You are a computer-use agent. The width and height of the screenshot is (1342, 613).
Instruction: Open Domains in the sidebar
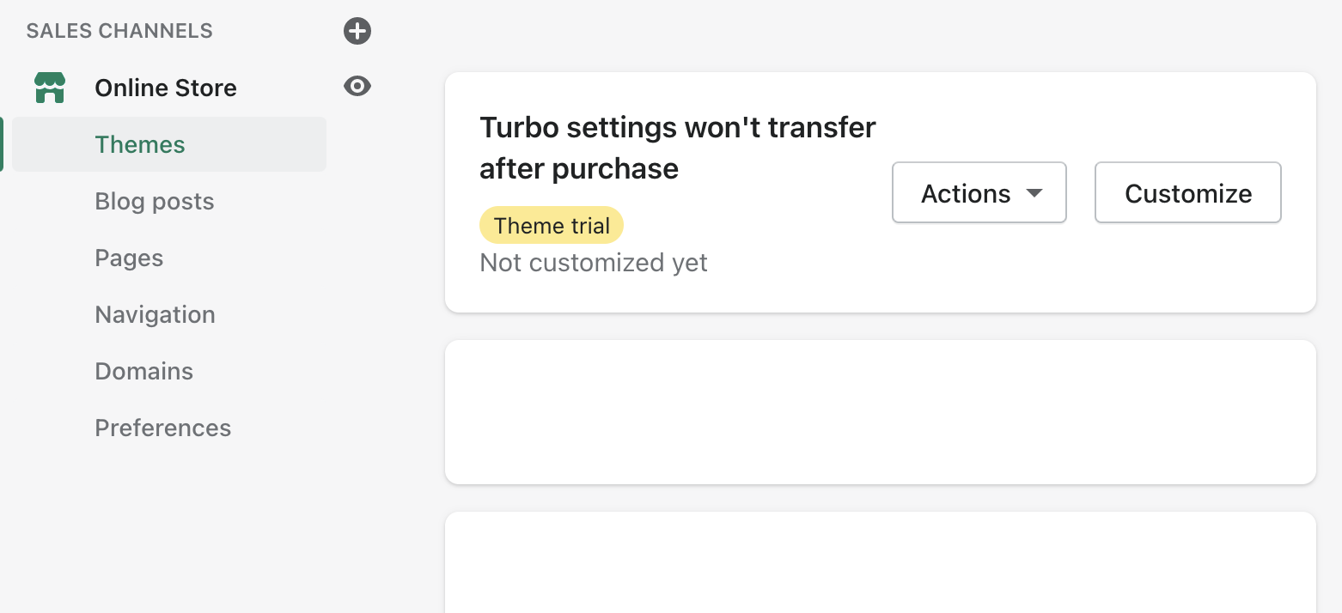(143, 371)
